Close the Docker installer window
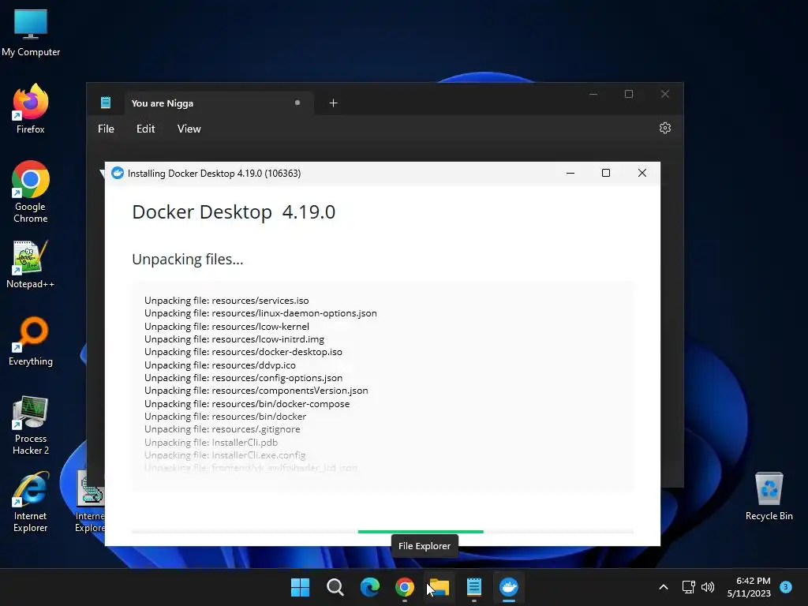This screenshot has width=808, height=606. (642, 173)
